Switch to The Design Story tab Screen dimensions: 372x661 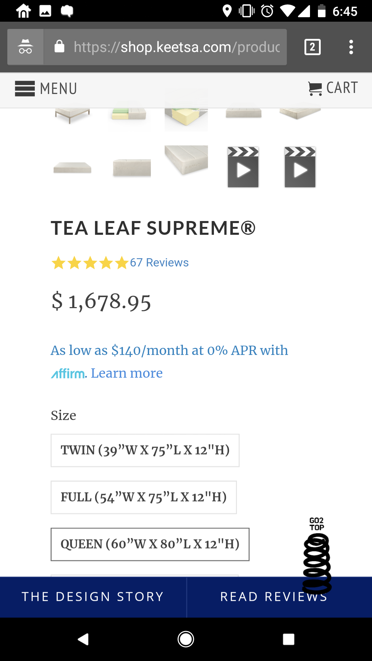pos(93,597)
